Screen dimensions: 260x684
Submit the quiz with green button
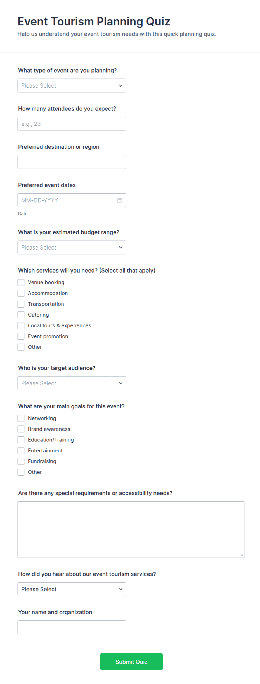coord(131,662)
